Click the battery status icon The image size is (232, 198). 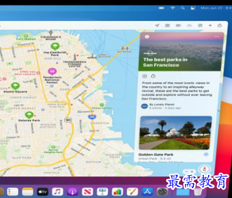tap(162, 8)
